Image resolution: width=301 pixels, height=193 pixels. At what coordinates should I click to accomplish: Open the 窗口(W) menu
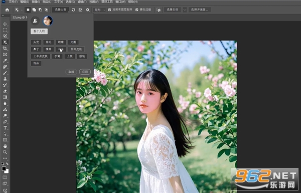click(120, 2)
